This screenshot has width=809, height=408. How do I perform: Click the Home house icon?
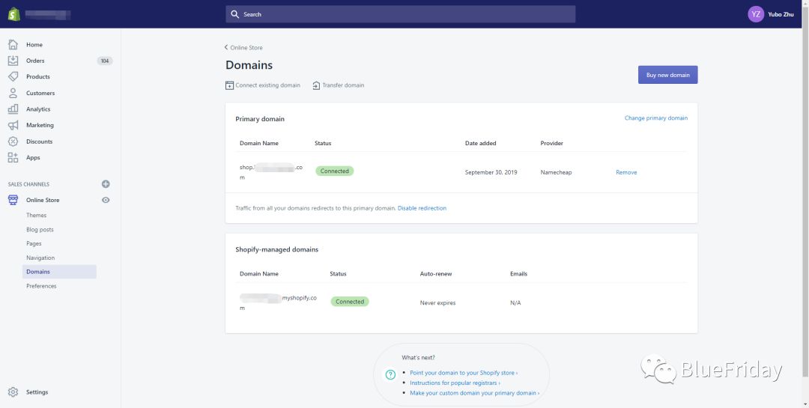tap(13, 45)
